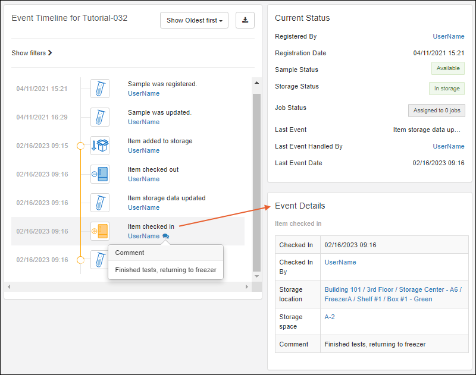Click the box icon for Item added to storage
Viewport: 476px width, 375px height.
pyautogui.click(x=99, y=146)
